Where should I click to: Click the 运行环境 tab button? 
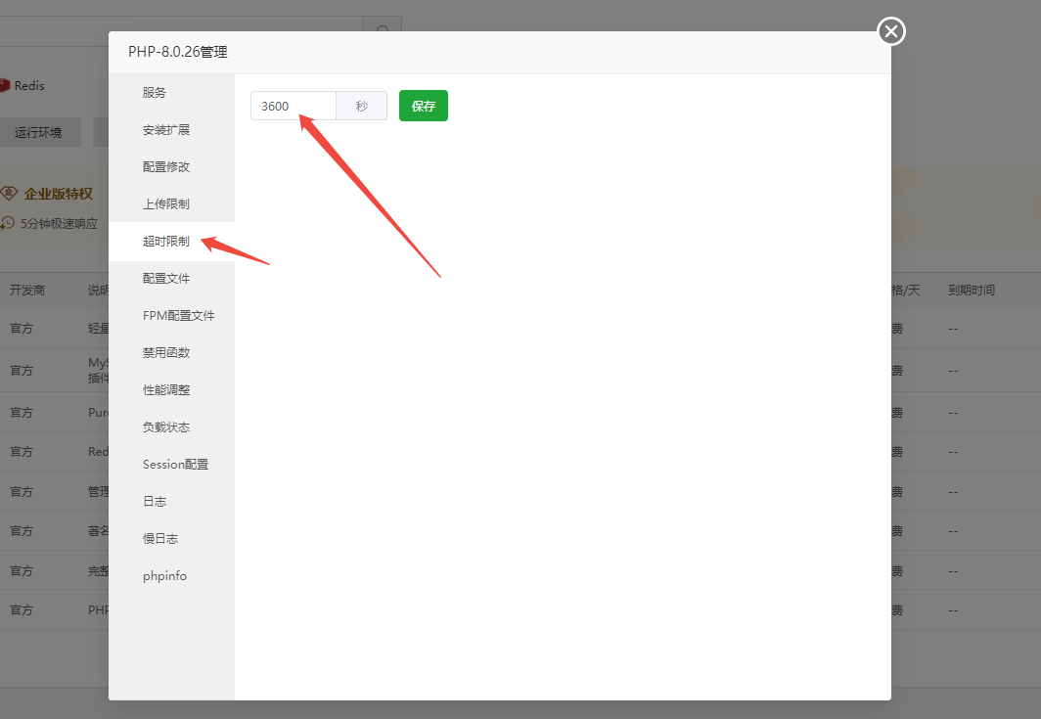38,132
